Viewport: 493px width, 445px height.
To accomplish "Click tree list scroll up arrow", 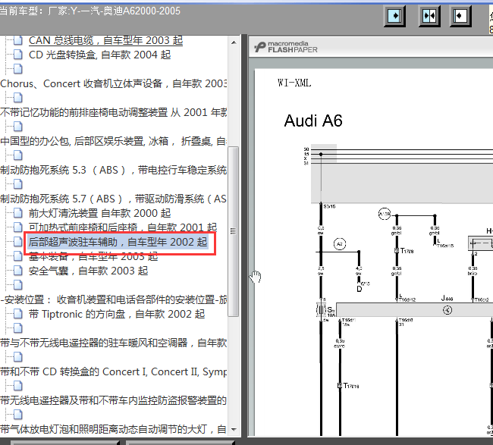I will [x=234, y=42].
